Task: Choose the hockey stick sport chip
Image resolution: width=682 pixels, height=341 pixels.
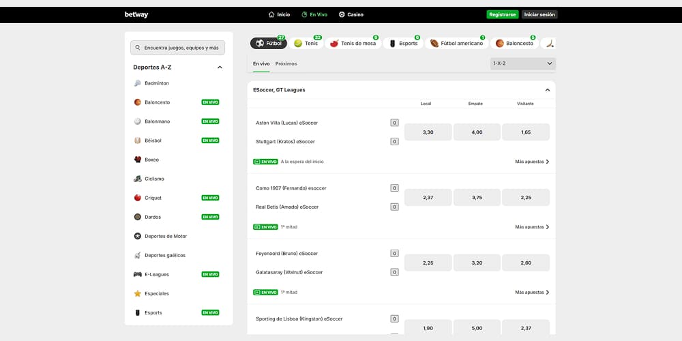Action: pos(549,44)
